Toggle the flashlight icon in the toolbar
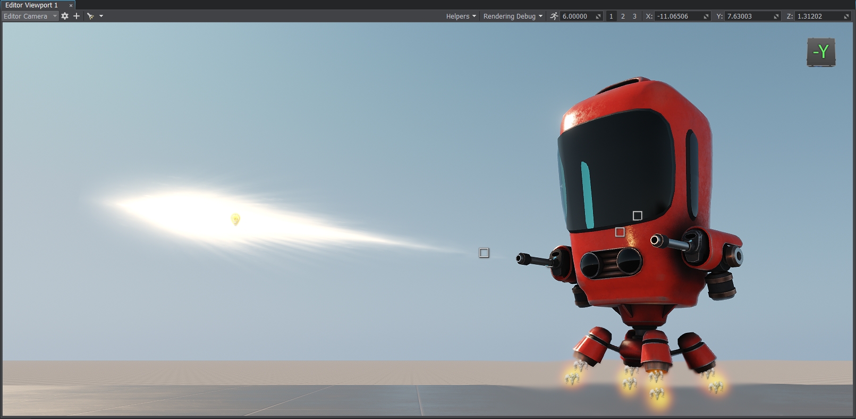The height and width of the screenshot is (419, 856). (x=90, y=16)
